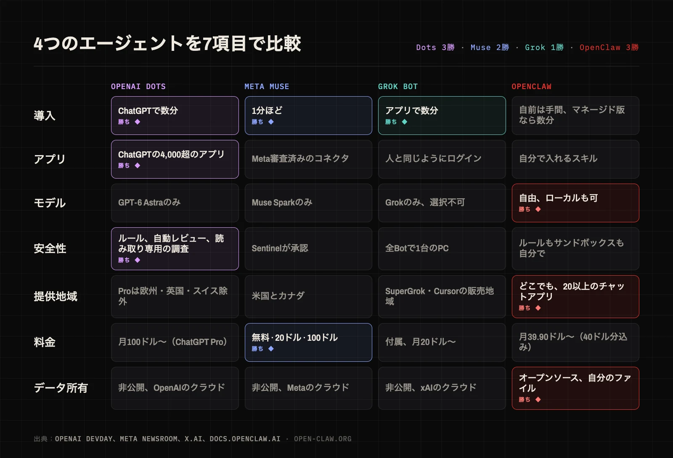Image resolution: width=673 pixels, height=458 pixels.
Task: Click the Meta審査済みのコネクタ cell
Action: pyautogui.click(x=308, y=159)
